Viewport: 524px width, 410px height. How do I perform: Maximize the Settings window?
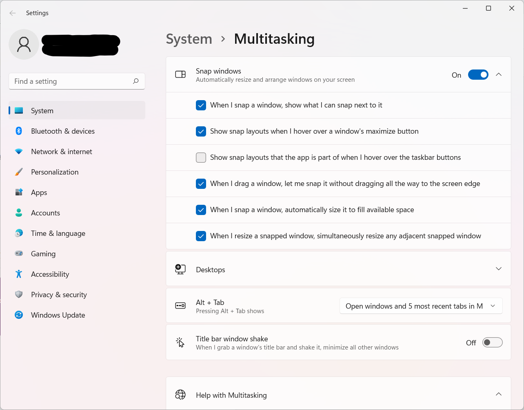488,8
